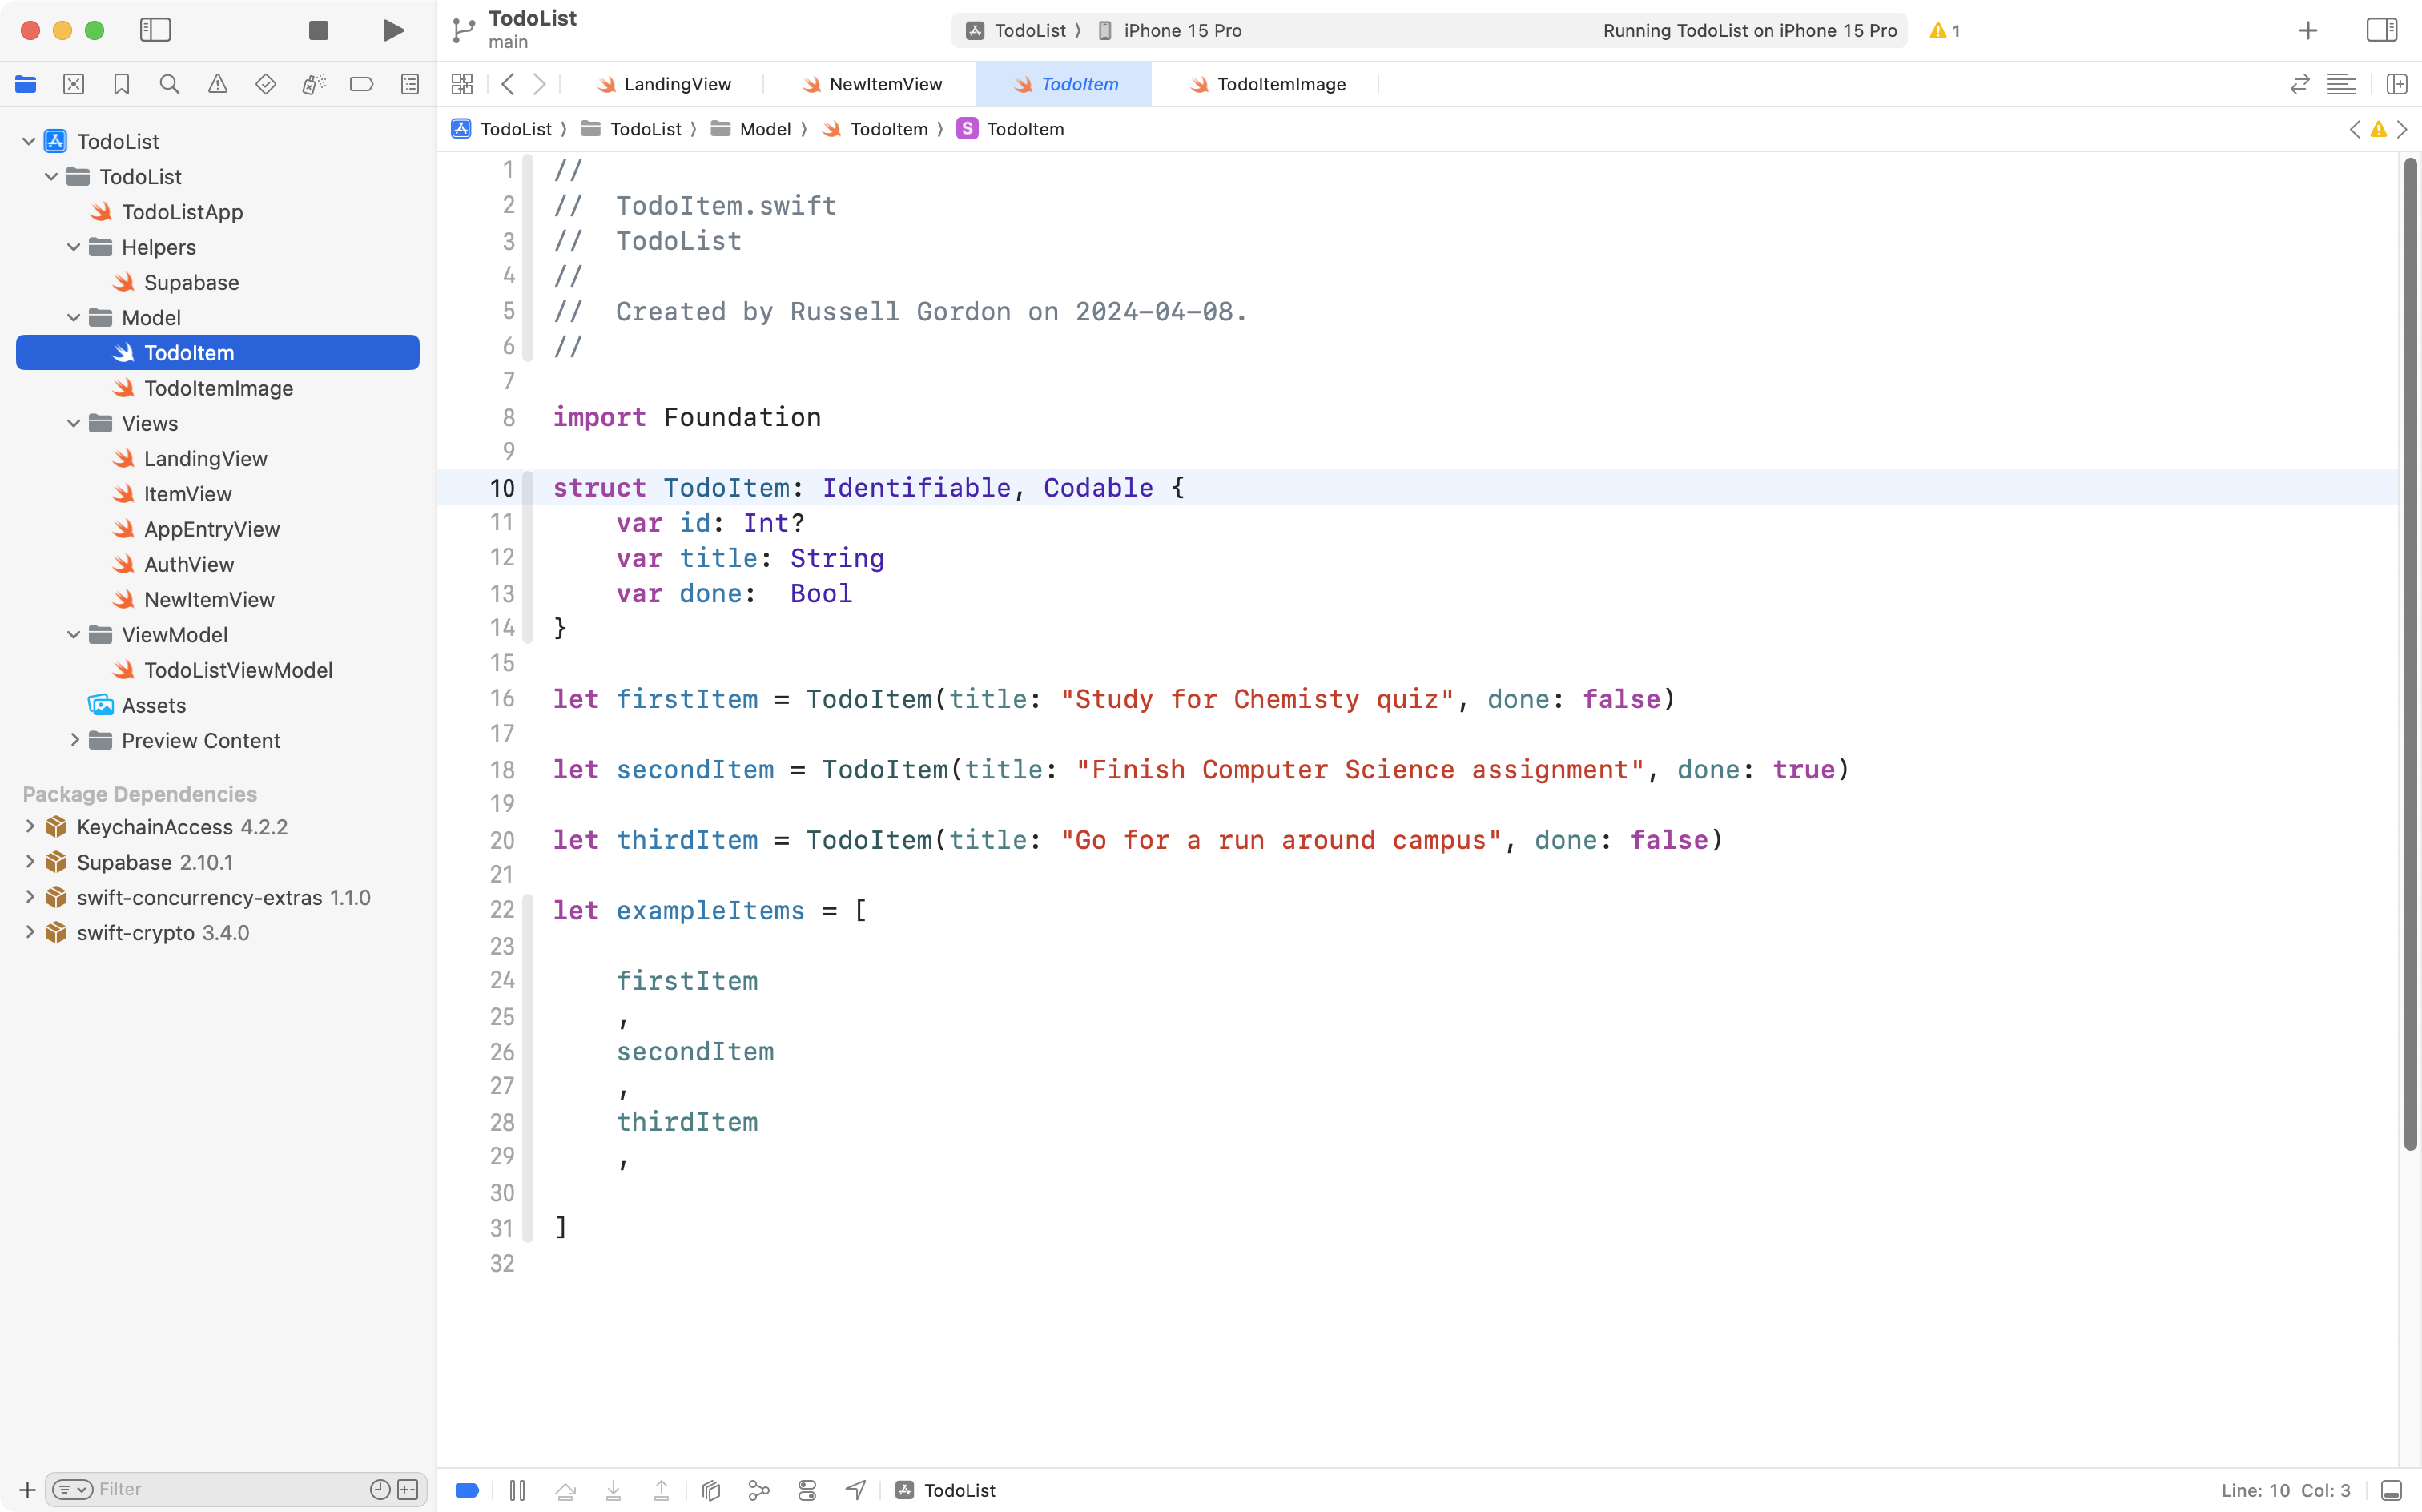The image size is (2422, 1512).
Task: Click the step over icon in the debug bar
Action: tap(566, 1489)
